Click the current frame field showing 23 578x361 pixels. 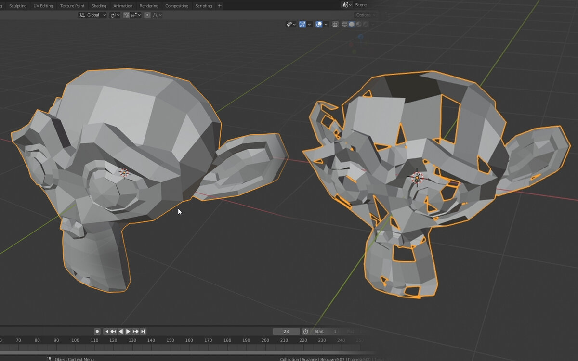point(286,331)
